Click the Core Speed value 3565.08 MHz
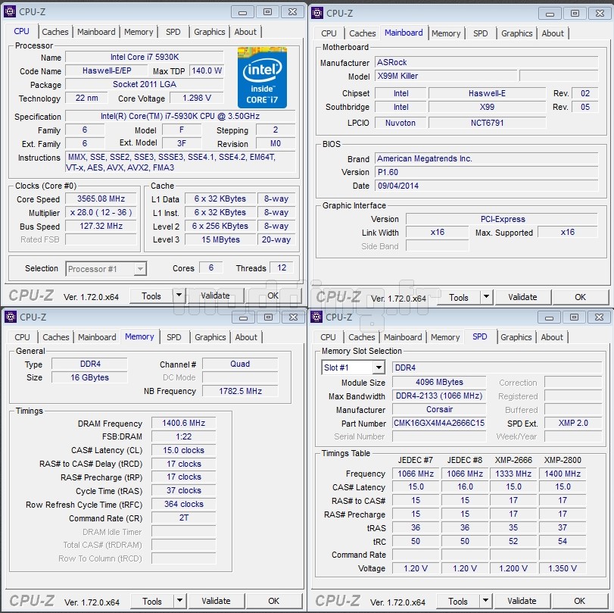The width and height of the screenshot is (614, 613). pyautogui.click(x=101, y=199)
